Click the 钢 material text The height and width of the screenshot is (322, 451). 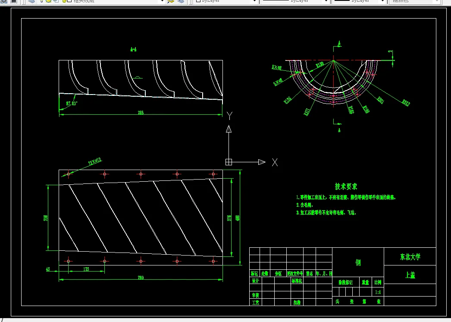(x=358, y=262)
